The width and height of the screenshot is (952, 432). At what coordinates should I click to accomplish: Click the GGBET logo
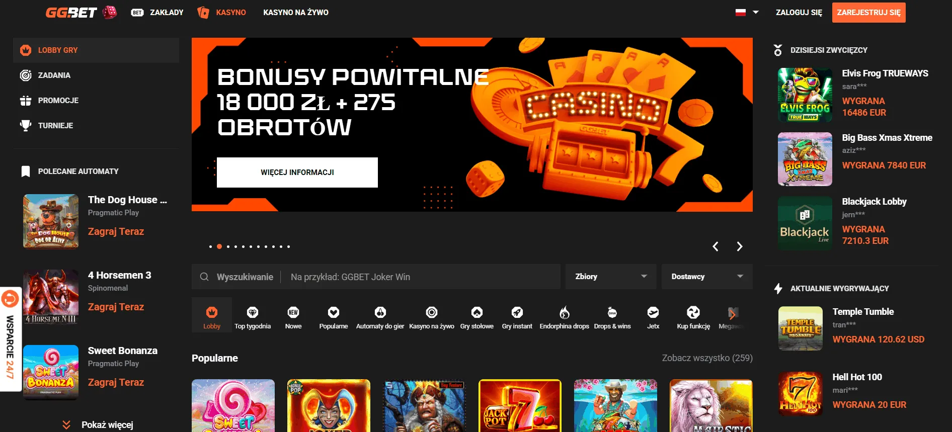71,13
